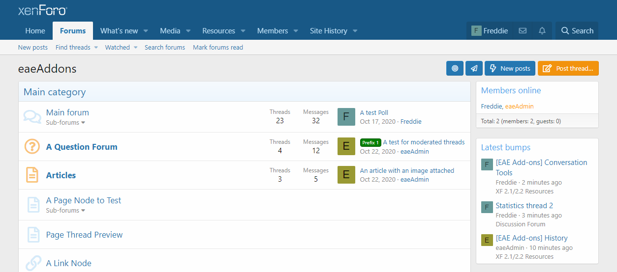Open the Watched dropdown arrow
This screenshot has height=272, width=617.
click(x=135, y=48)
